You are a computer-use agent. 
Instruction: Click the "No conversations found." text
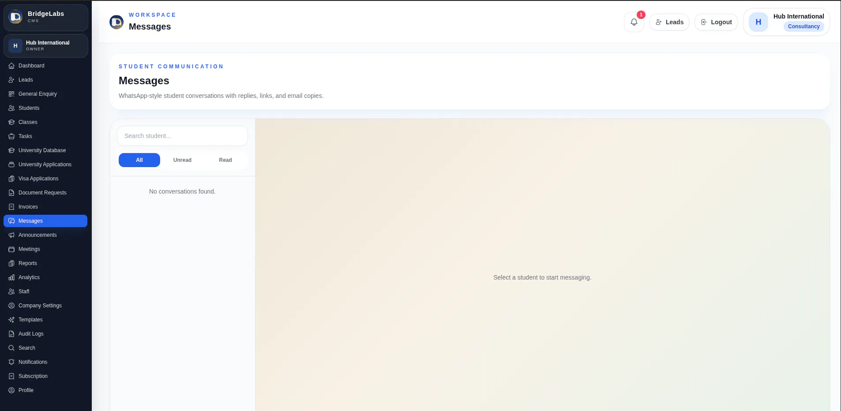[182, 191]
